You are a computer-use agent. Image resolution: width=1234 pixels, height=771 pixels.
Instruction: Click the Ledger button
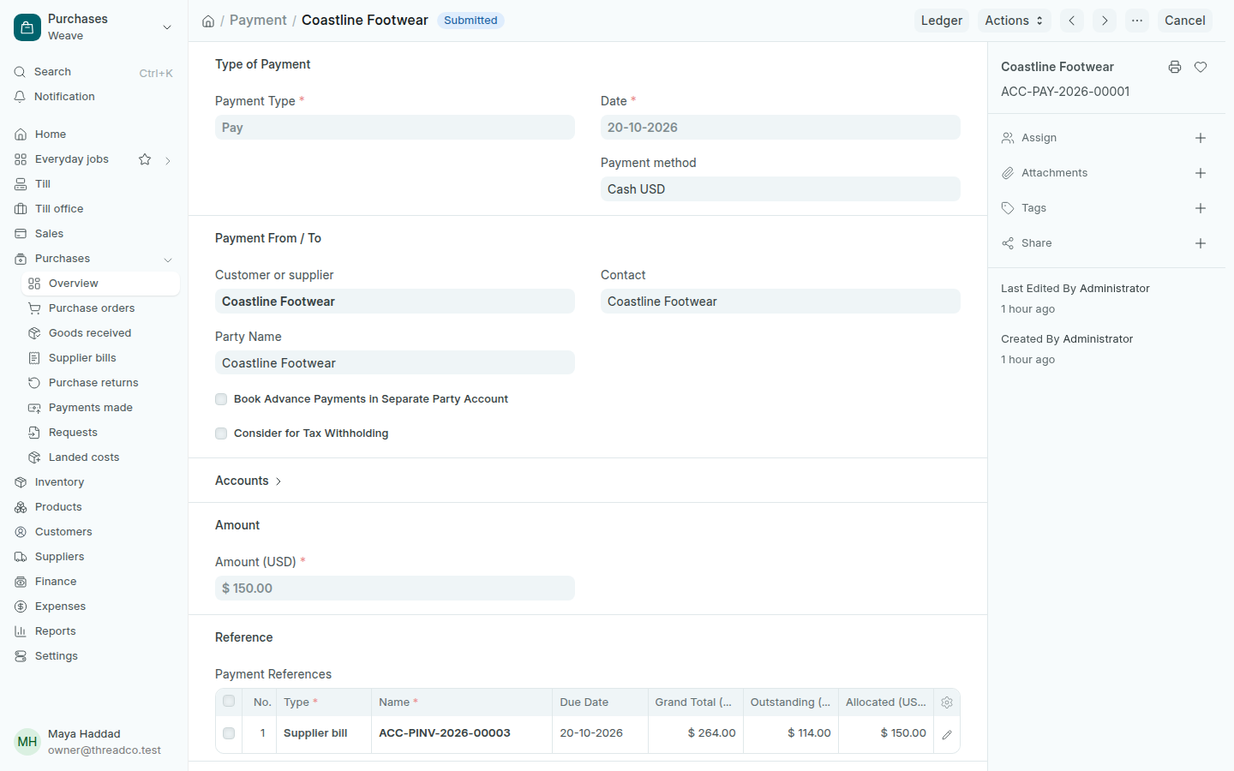pyautogui.click(x=942, y=21)
